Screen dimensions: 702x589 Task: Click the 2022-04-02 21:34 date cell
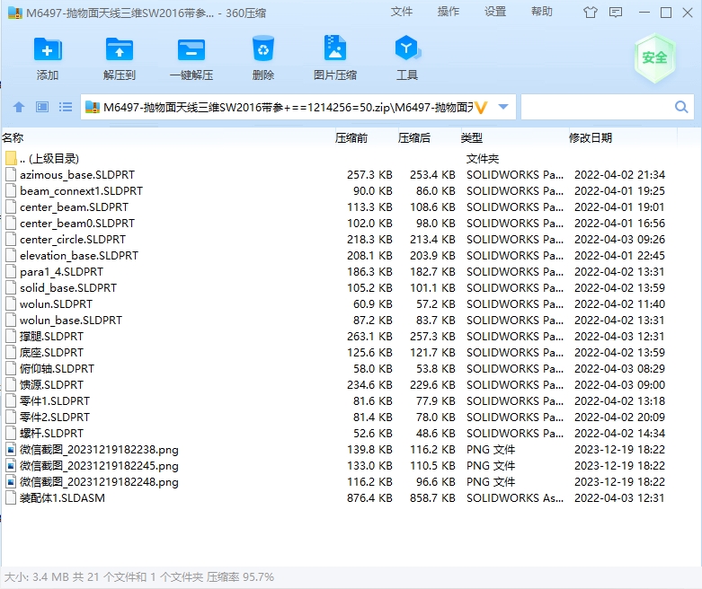click(x=619, y=174)
